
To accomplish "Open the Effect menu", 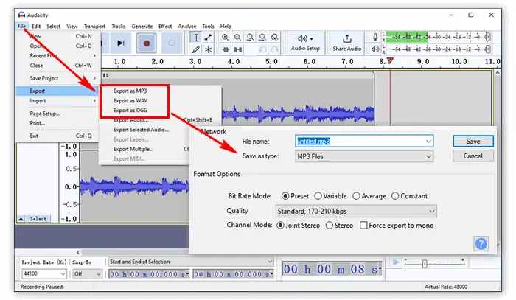I will pos(165,26).
